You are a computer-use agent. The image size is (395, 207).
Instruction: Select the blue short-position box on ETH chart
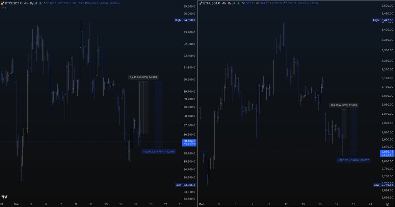point(354,133)
